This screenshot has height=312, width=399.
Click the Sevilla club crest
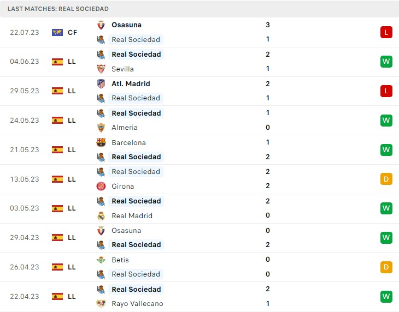(x=101, y=69)
